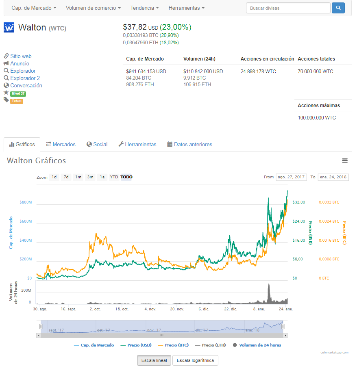The height and width of the screenshot is (377, 357).
Task: Set chart zoom to 1m
Action: pyautogui.click(x=78, y=177)
